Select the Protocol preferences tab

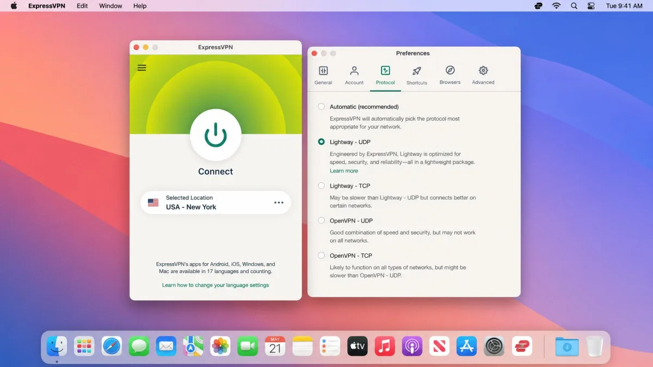pos(385,76)
